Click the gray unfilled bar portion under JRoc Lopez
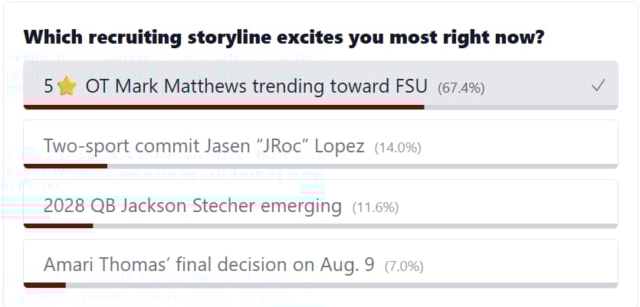Screen dimensions: 640x307 tap(363, 166)
